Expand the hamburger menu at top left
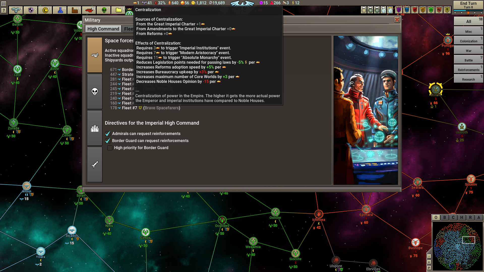The image size is (484, 272). click(4, 4)
